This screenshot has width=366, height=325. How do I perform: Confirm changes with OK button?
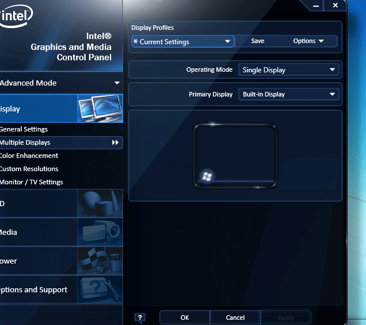(185, 318)
